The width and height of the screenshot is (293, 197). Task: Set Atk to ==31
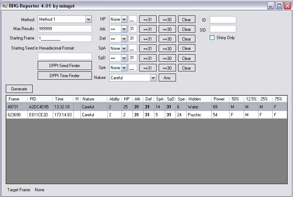click(x=148, y=29)
